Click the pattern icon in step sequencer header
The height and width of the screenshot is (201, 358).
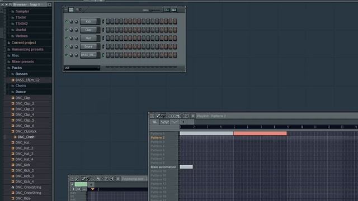pyautogui.click(x=71, y=9)
